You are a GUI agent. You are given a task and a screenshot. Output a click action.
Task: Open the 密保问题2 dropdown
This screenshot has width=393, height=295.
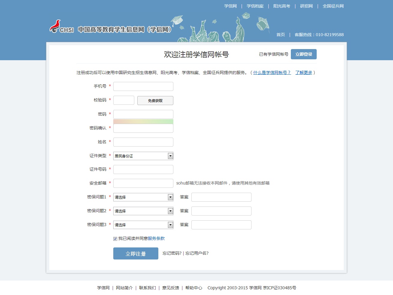click(x=143, y=211)
